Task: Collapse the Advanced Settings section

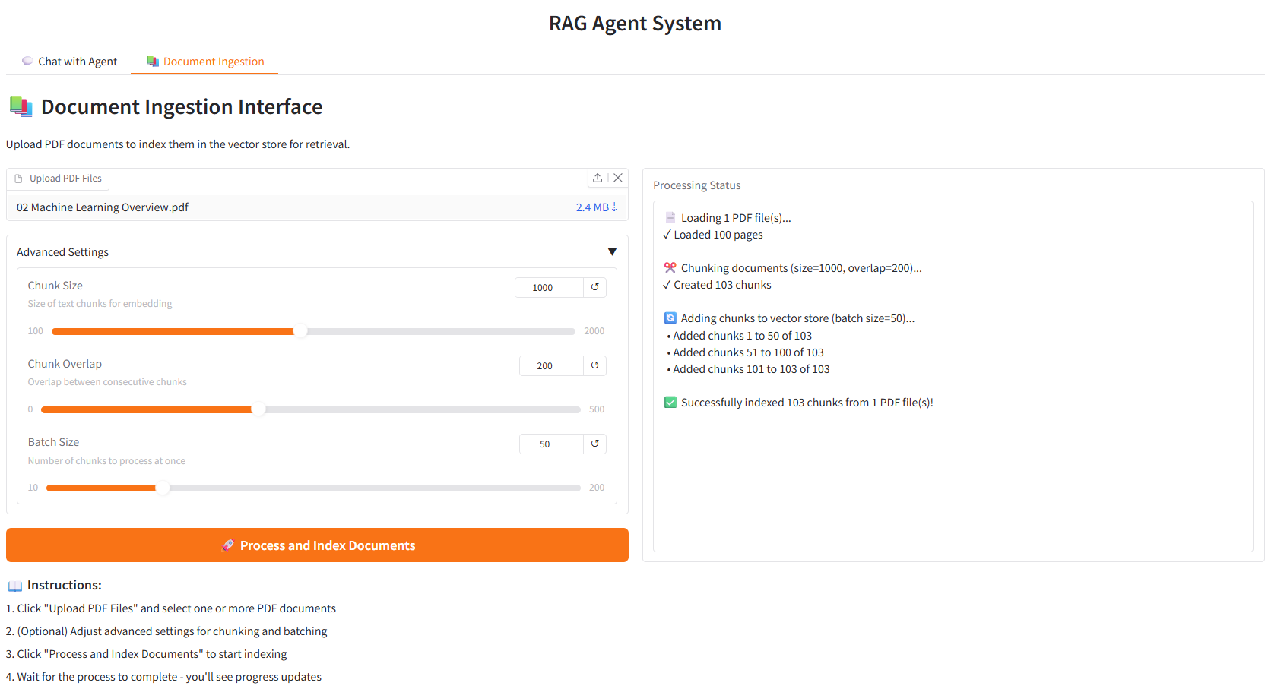Action: (x=612, y=252)
